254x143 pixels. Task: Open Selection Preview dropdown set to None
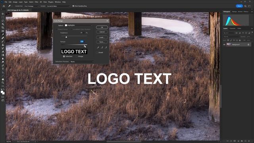(x=82, y=62)
